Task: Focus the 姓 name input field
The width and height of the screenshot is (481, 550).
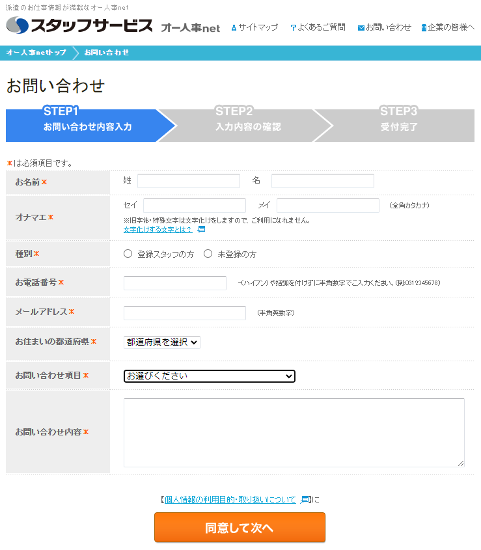Action: (x=189, y=181)
